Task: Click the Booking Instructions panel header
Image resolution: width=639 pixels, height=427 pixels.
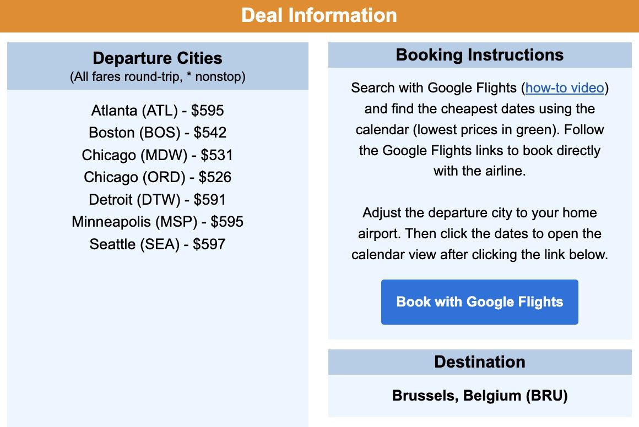Action: click(479, 54)
